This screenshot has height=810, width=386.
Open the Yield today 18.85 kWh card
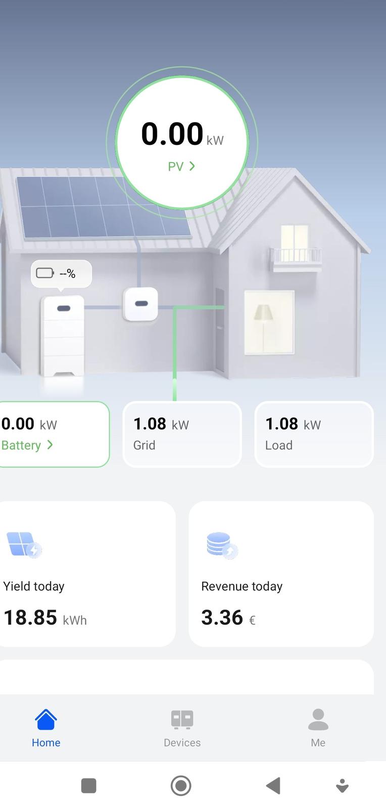point(87,574)
